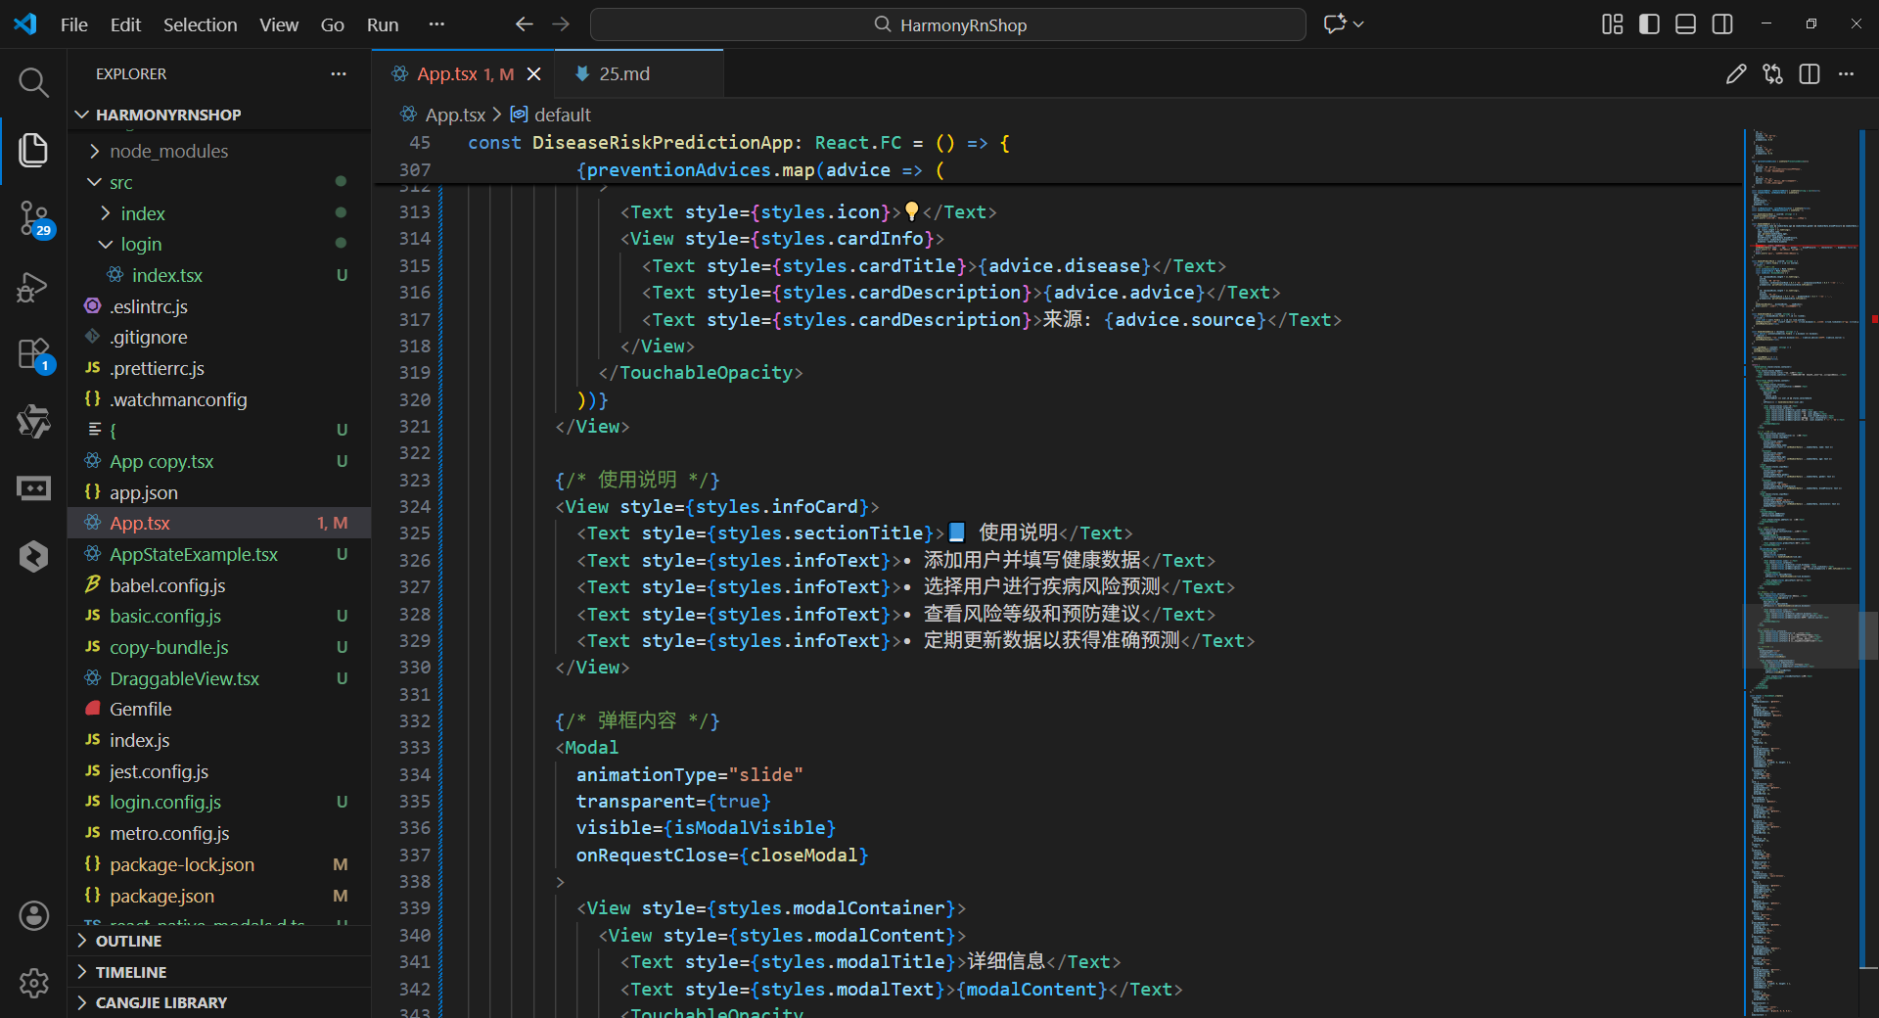Open the Explorer view icon
The image size is (1879, 1018).
click(x=33, y=150)
